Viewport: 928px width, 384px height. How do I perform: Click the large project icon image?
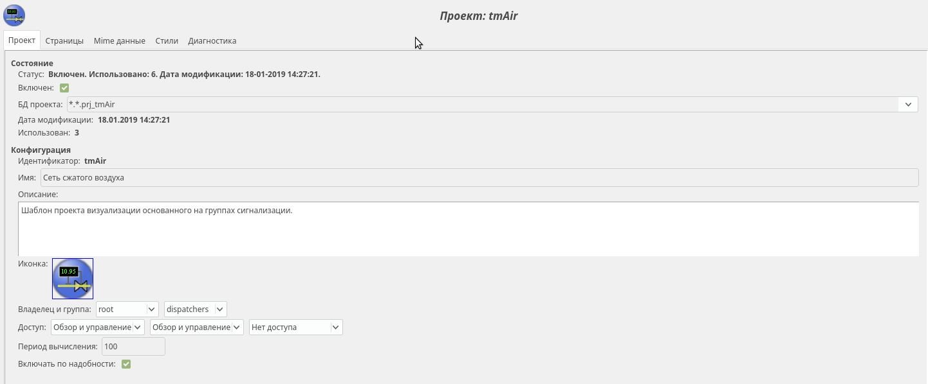pos(73,279)
